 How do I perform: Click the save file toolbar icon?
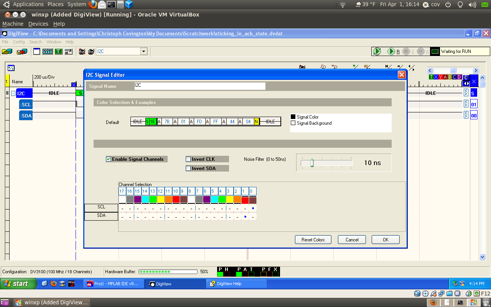coord(22,51)
